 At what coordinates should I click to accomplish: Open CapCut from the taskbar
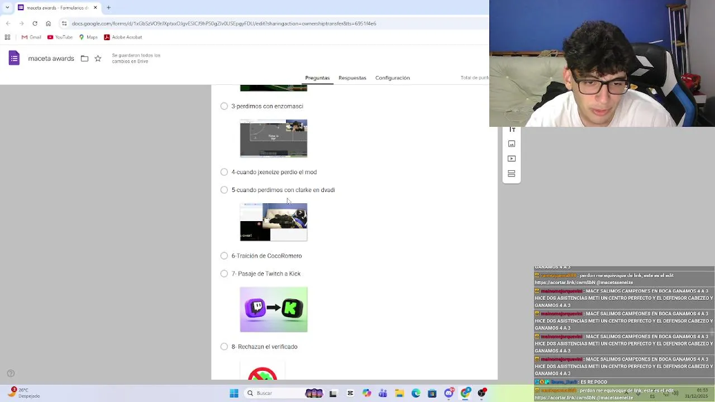[x=350, y=393]
